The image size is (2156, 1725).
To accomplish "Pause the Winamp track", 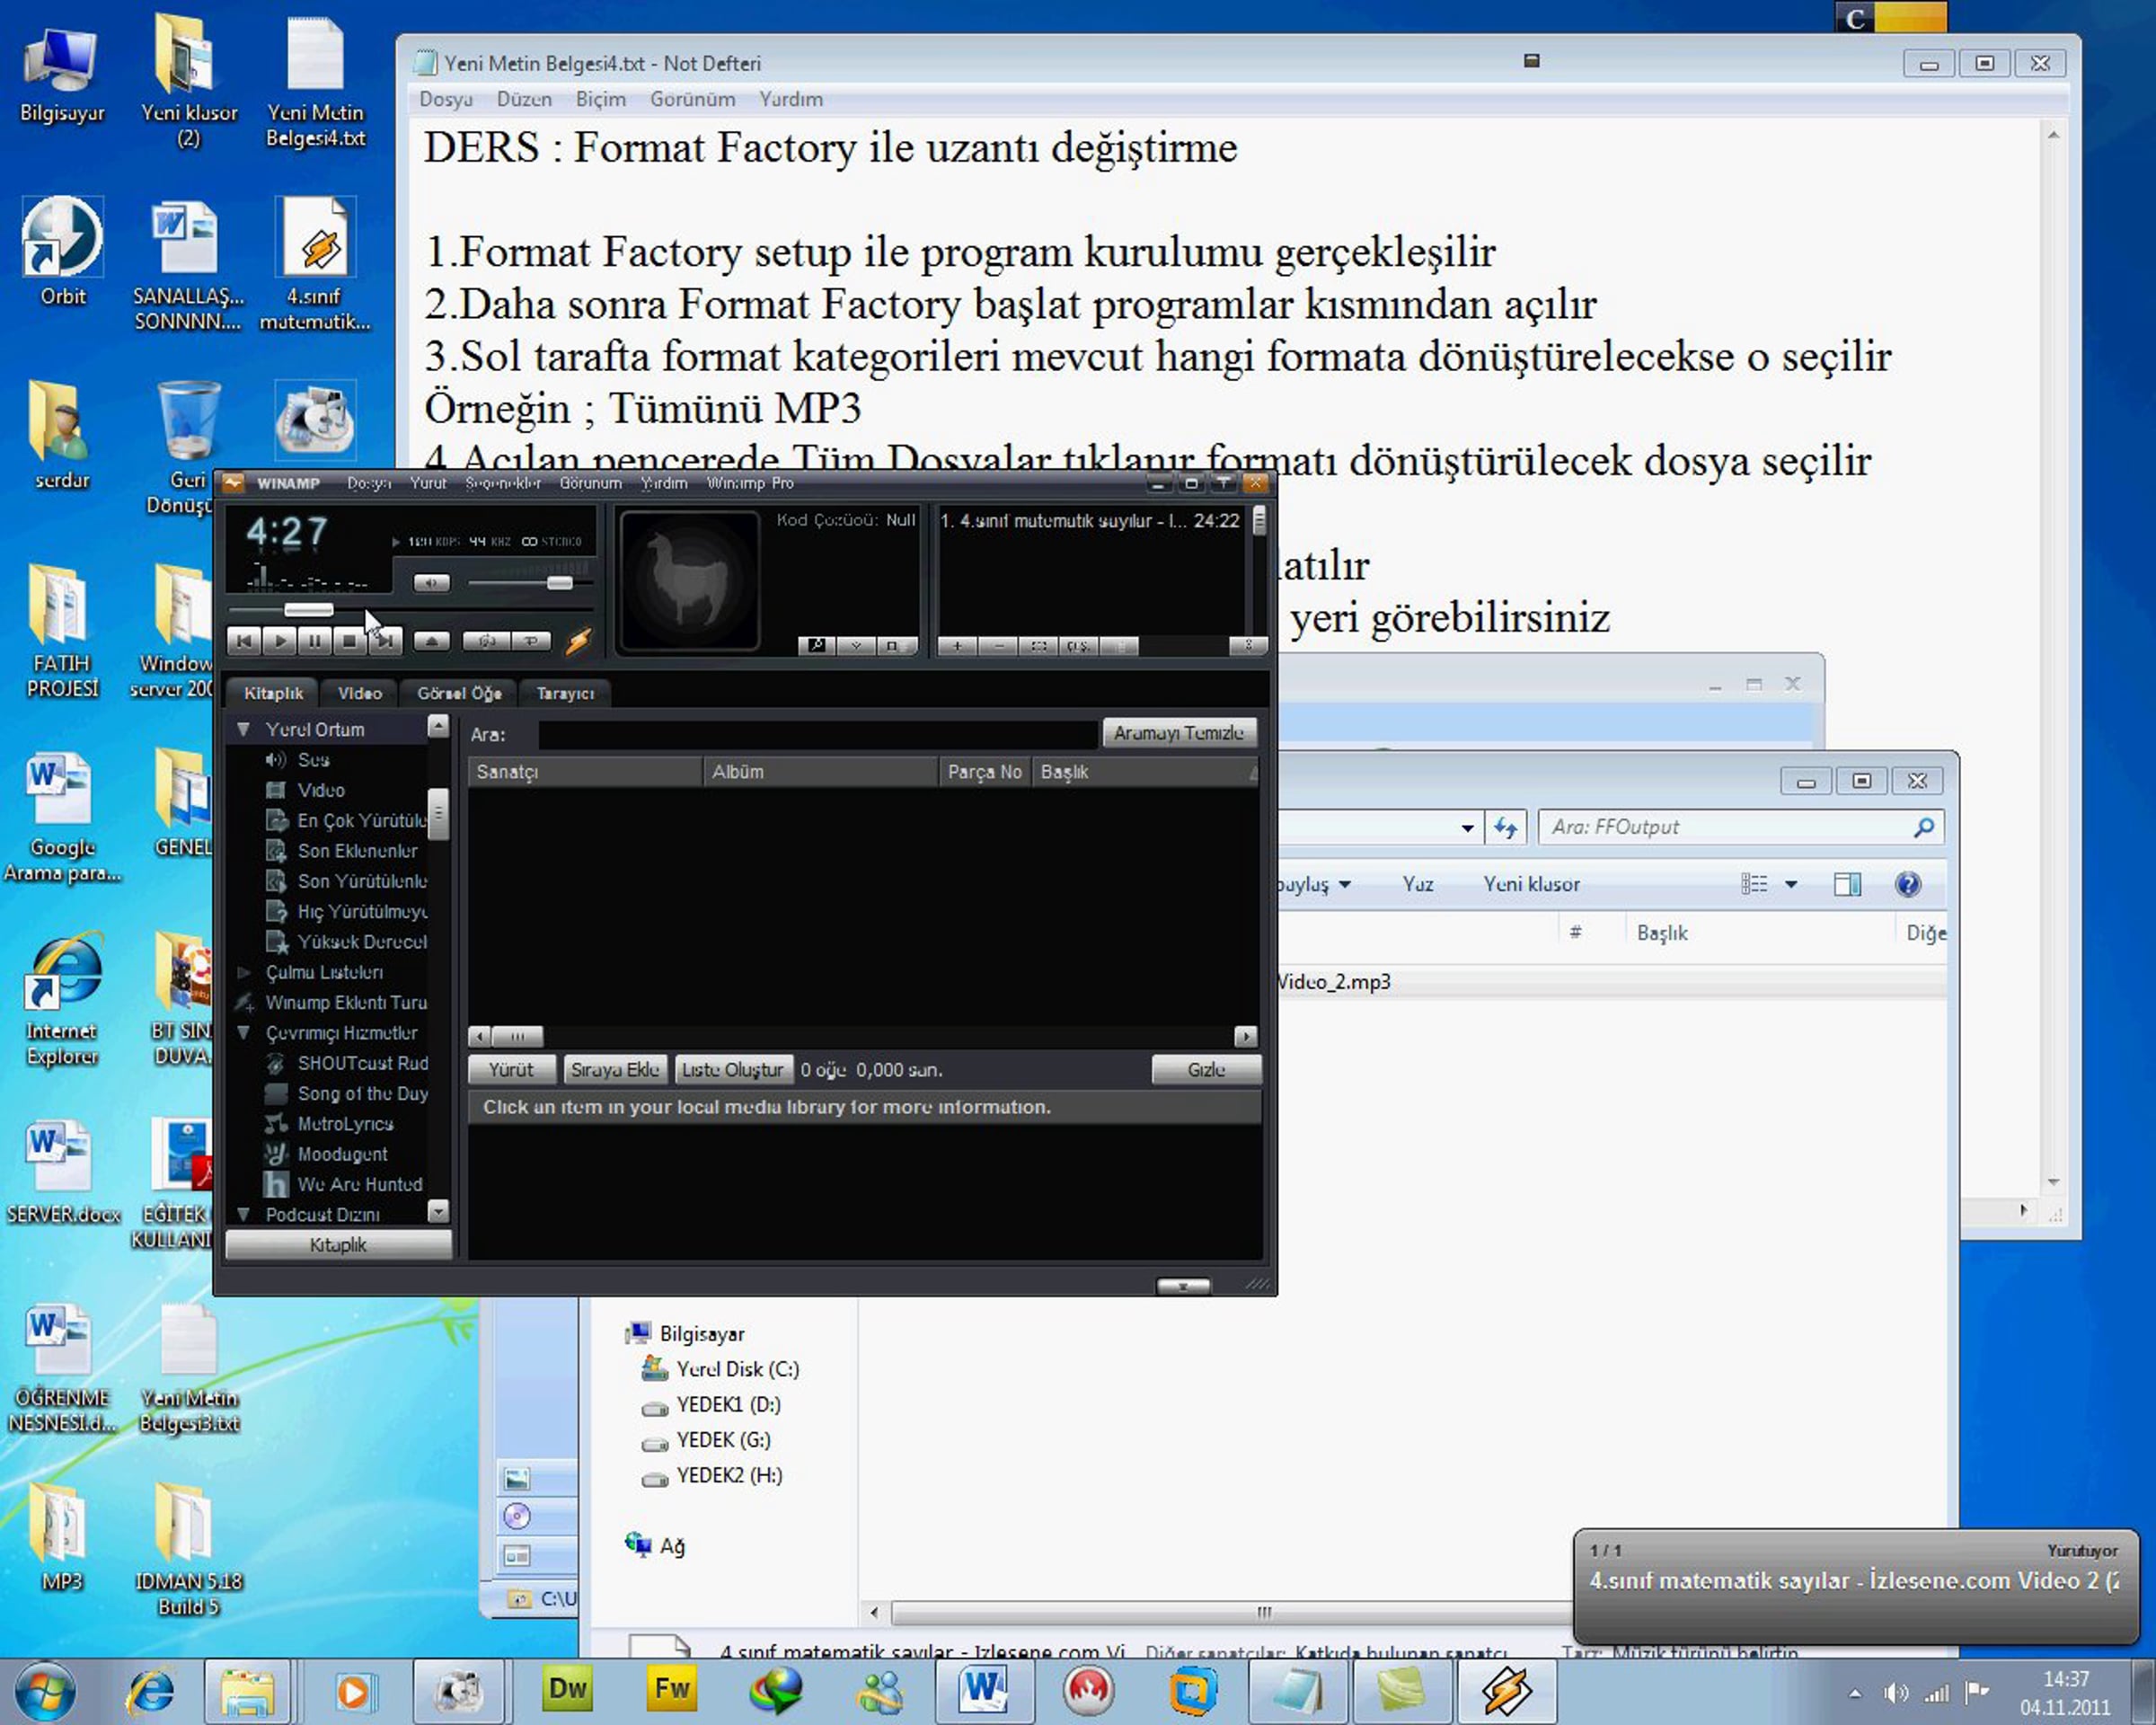I will coord(315,641).
